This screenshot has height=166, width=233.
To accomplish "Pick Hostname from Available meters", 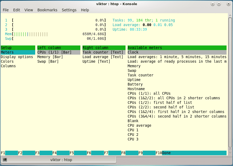I will click(136, 89).
